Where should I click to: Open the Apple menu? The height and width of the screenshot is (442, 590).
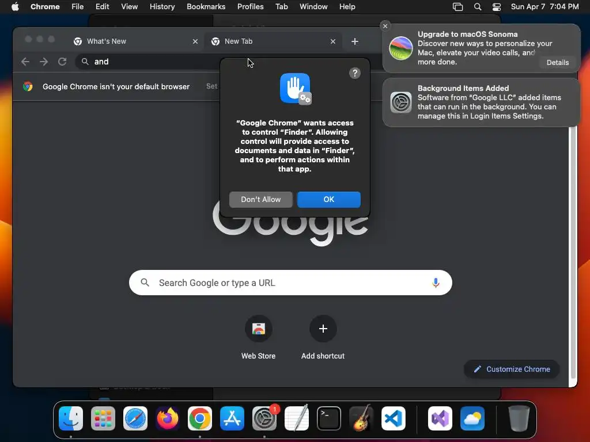pos(15,7)
